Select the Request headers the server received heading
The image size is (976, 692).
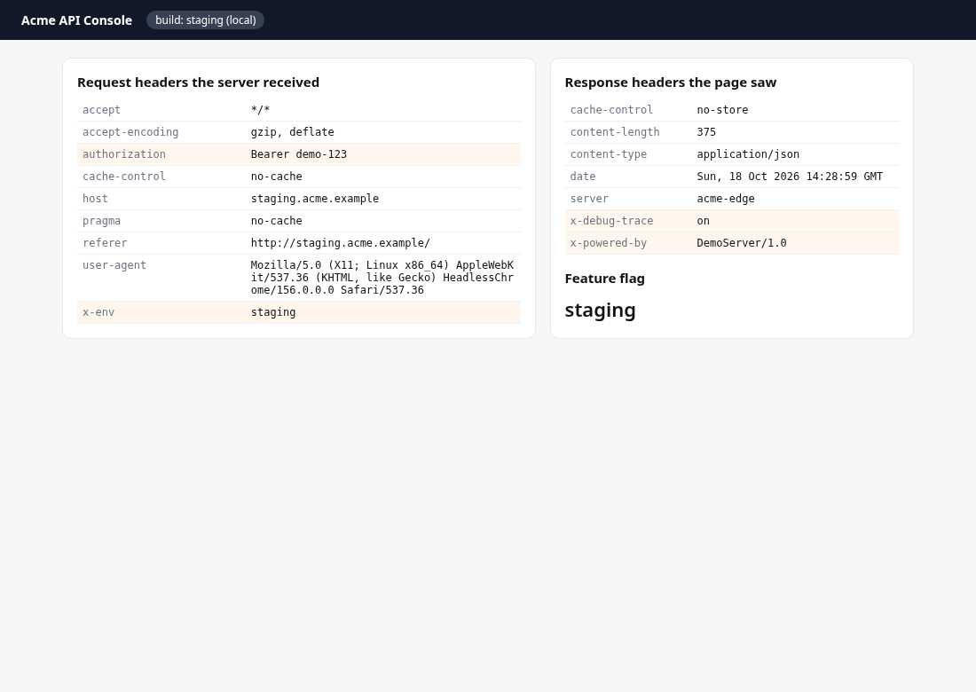coord(198,83)
